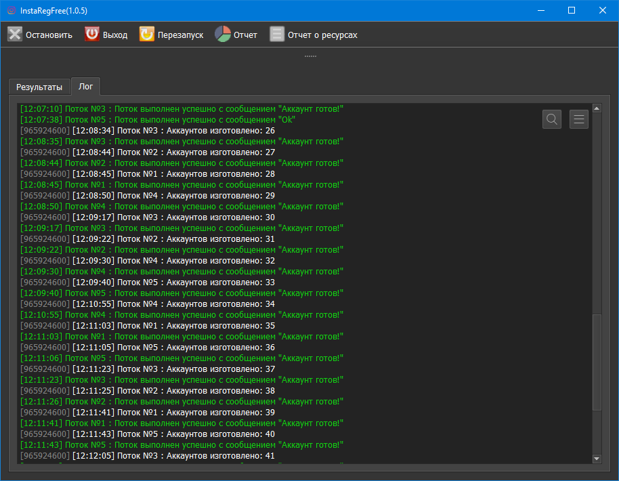Maximize the InstaRegFree window

(572, 11)
